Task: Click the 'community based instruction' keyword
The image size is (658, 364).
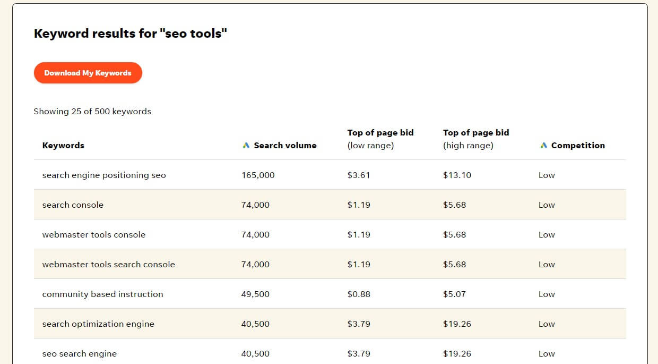Action: (102, 294)
